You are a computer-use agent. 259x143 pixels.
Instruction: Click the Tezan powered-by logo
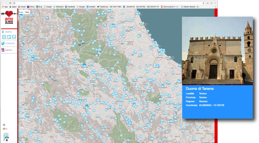(x=6, y=137)
